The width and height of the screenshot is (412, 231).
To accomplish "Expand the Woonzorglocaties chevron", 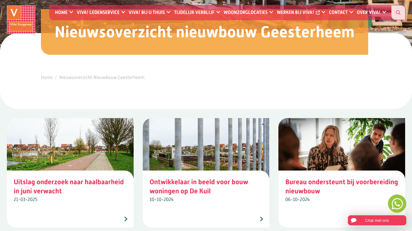I will click(x=271, y=12).
